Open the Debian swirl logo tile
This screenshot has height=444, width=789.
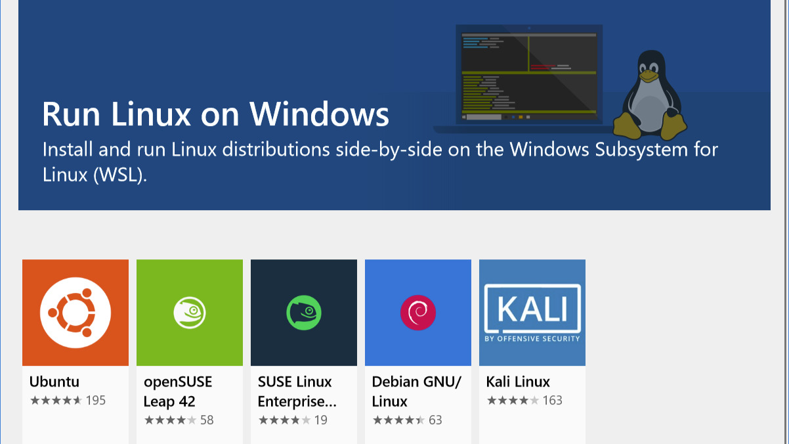[418, 313]
